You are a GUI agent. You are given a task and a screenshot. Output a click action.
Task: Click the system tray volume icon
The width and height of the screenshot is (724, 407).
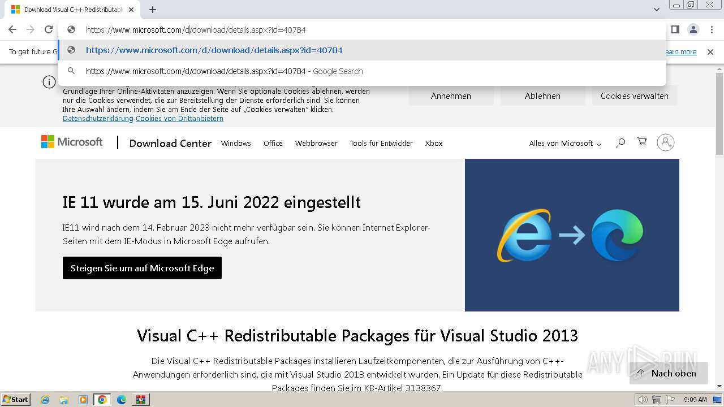[643, 400]
